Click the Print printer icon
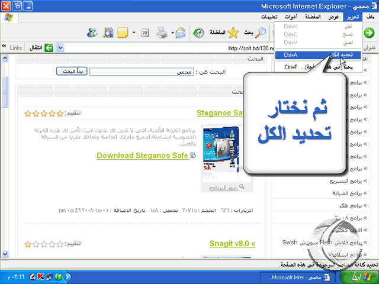Viewport: 379px width, 284px height. [x=162, y=33]
